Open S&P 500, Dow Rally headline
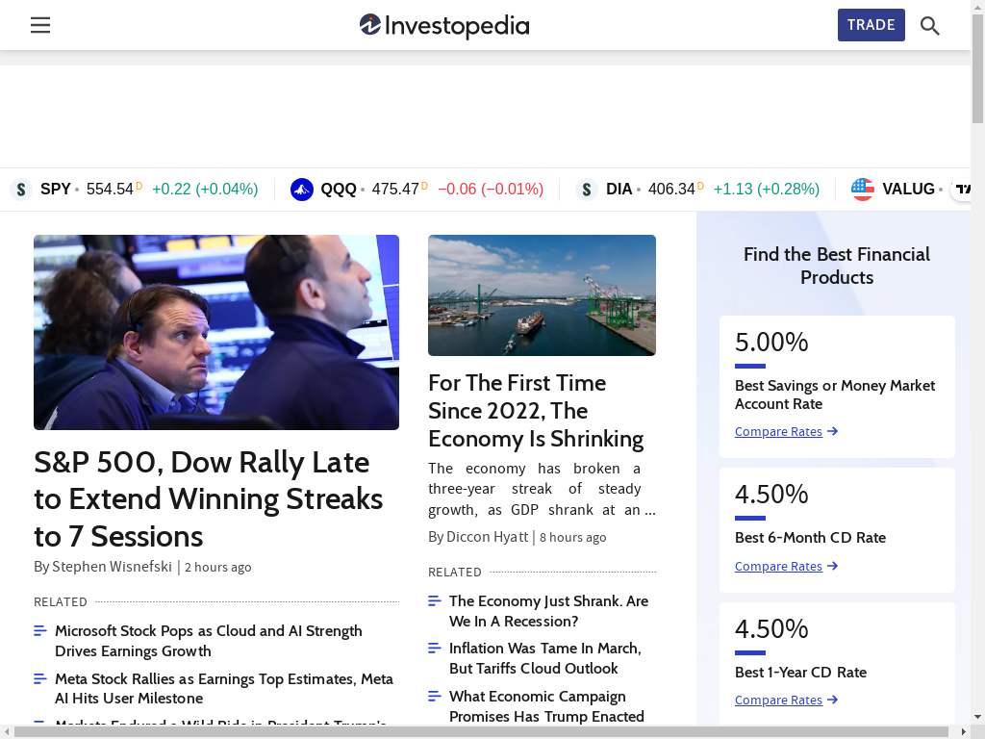 [208, 499]
